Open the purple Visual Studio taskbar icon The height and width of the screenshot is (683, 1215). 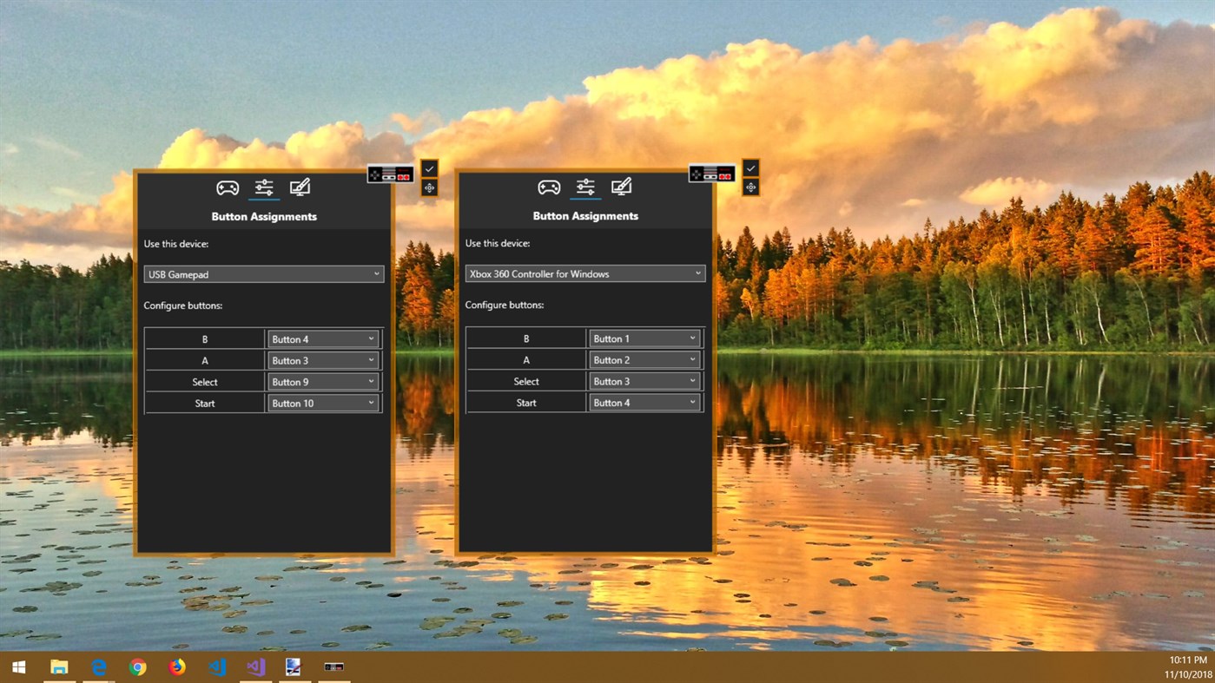pos(255,667)
